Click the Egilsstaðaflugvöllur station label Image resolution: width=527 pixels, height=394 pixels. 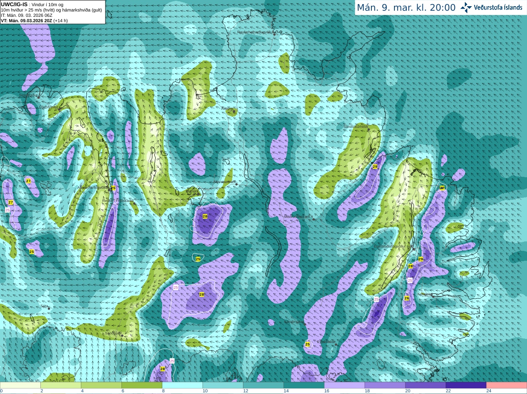[393, 246]
